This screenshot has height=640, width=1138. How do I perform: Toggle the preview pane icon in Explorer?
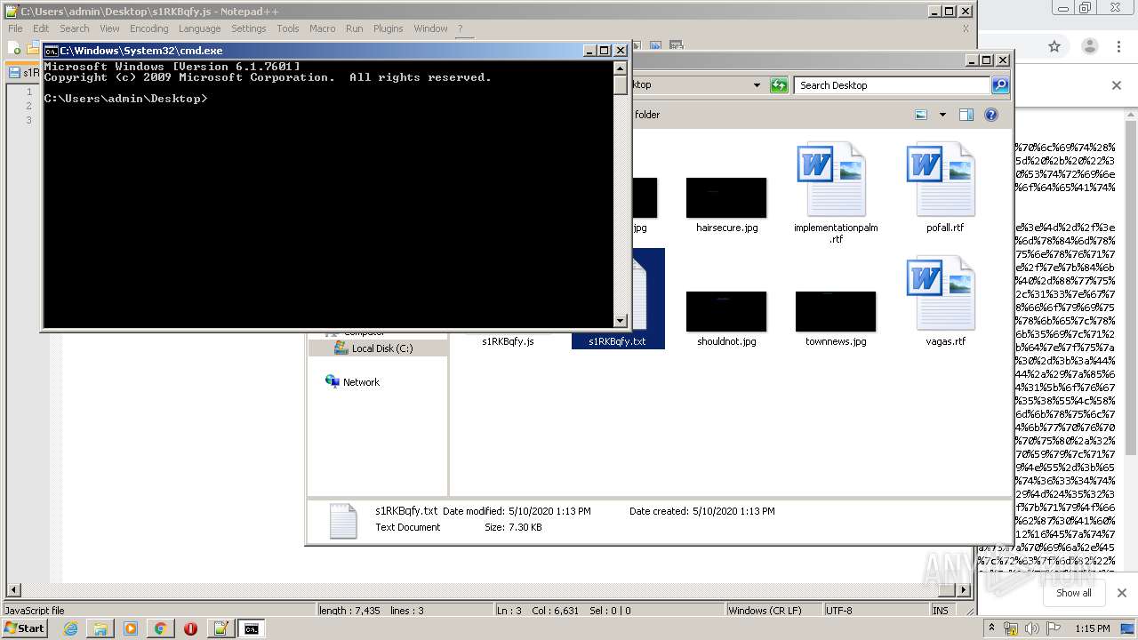click(x=966, y=115)
